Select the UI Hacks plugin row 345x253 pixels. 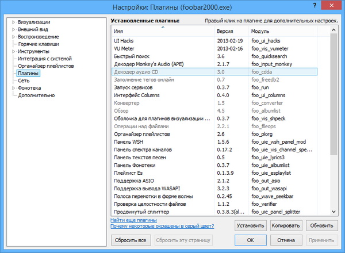[x=214, y=41]
